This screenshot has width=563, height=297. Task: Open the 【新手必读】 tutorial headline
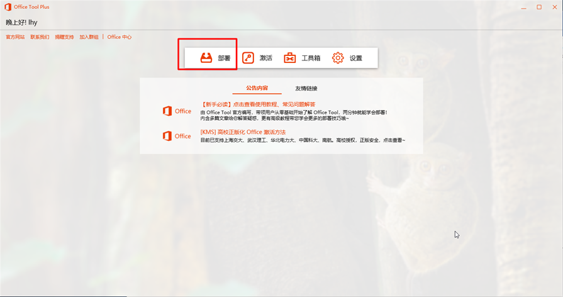258,104
